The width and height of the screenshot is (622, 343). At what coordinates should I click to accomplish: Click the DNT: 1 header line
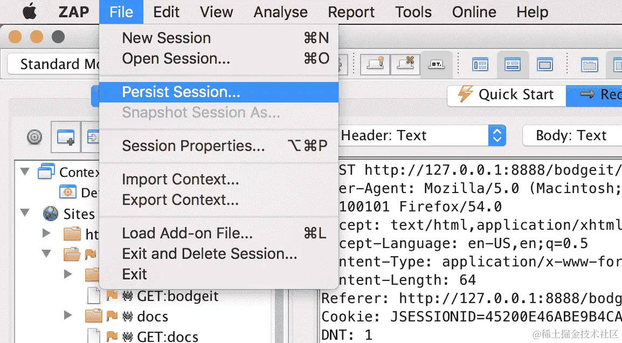point(347,335)
